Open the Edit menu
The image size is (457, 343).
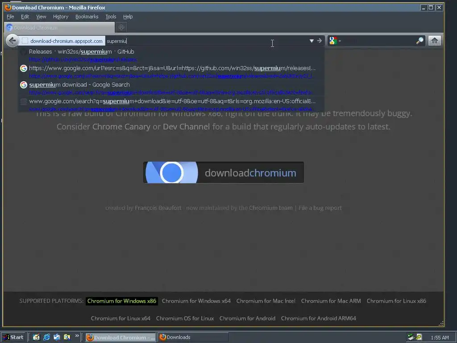pos(25,17)
